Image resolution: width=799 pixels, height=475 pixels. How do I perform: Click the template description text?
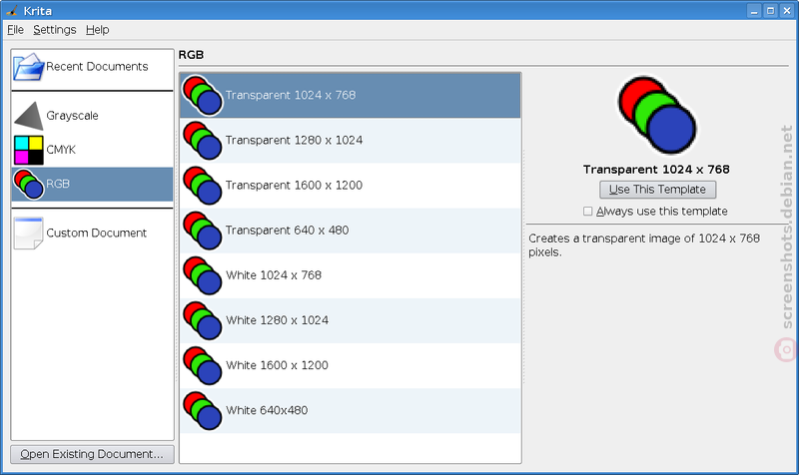coord(644,245)
